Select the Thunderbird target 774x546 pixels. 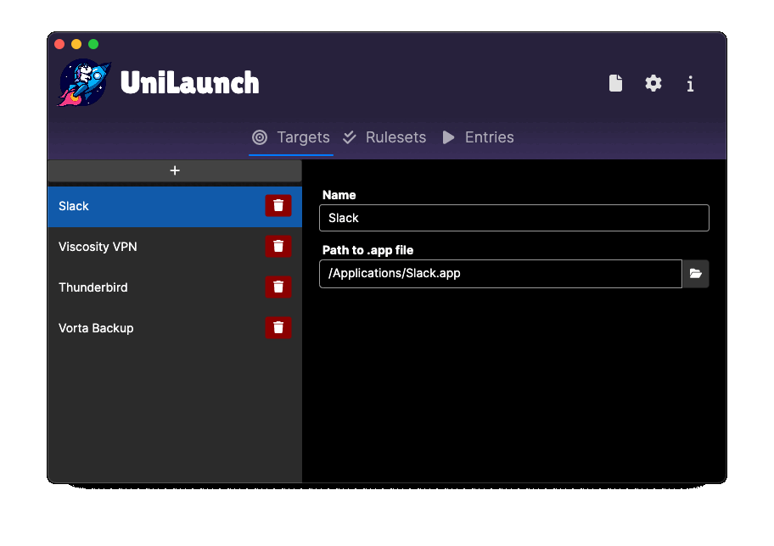pos(175,287)
